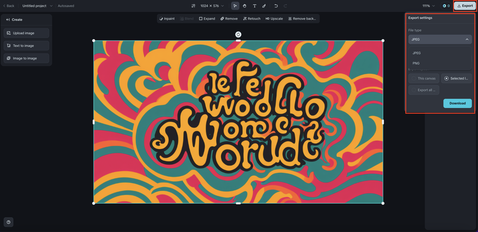This screenshot has width=478, height=232.
Task: Open the 1024 × 576 canvas size dropdown
Action: click(x=212, y=6)
